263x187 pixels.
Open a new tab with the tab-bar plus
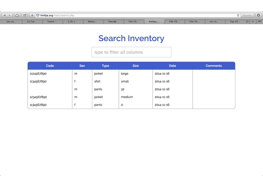(253, 22)
